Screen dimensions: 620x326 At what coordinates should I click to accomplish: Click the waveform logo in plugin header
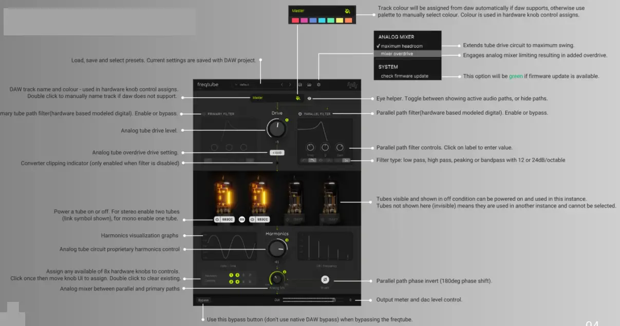click(x=352, y=85)
